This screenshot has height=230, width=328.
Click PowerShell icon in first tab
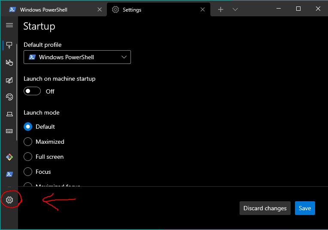pos(12,9)
